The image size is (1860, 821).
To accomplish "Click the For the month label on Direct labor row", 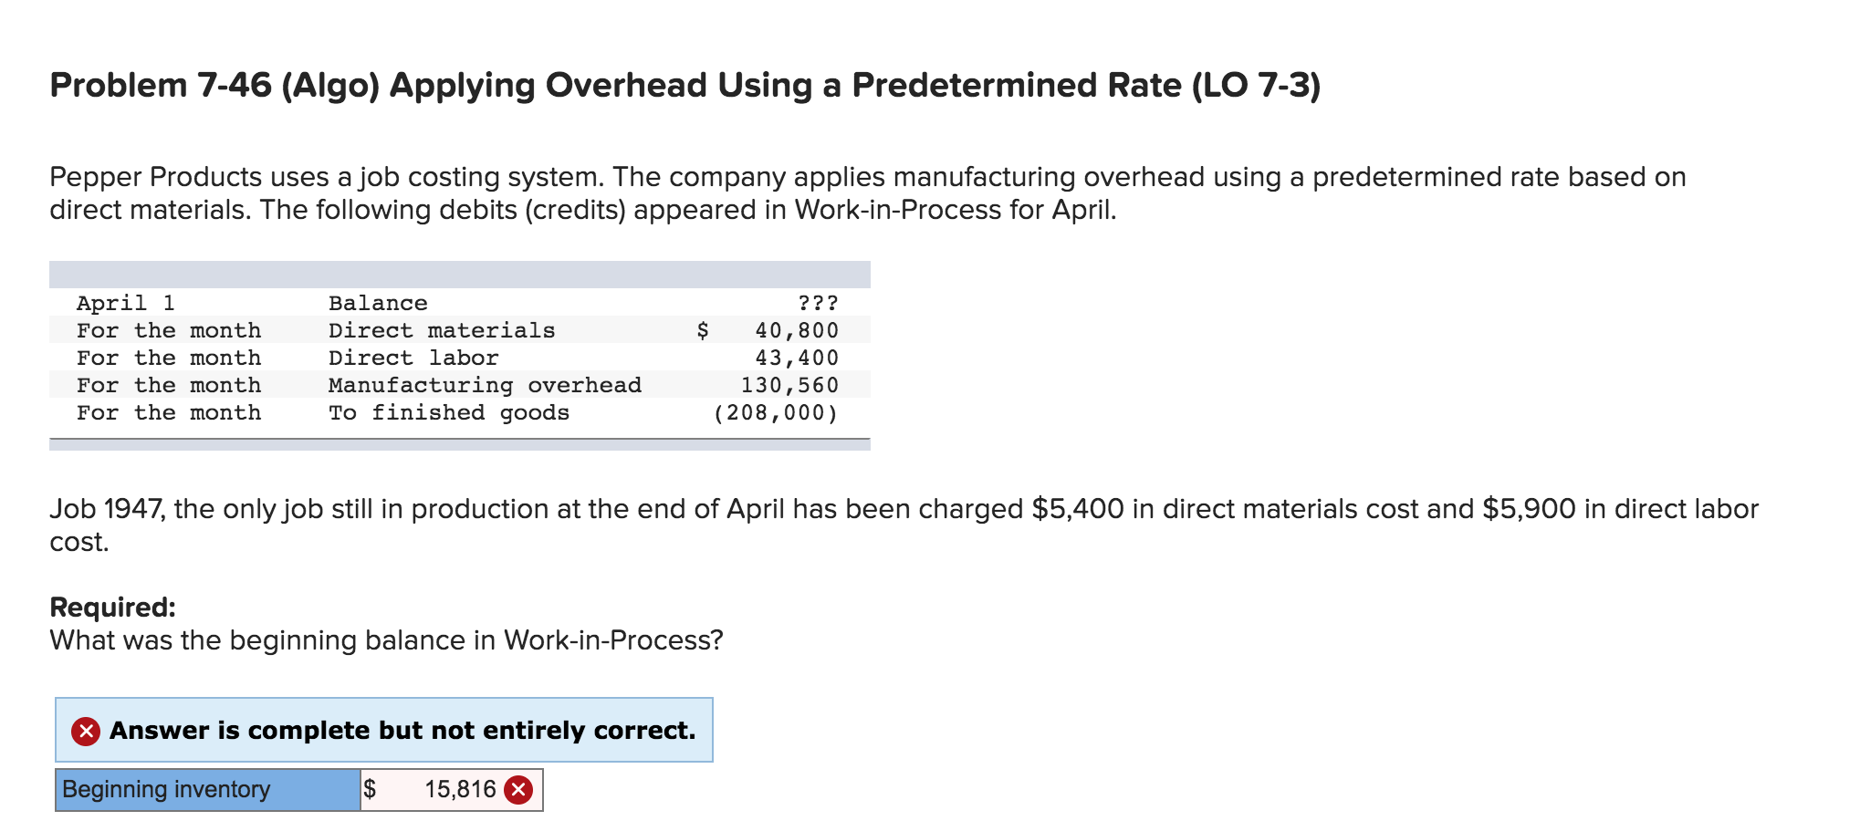I will click(169, 357).
